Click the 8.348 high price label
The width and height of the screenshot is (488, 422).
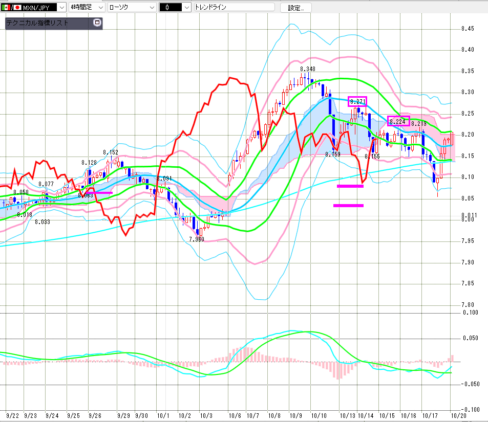(308, 69)
